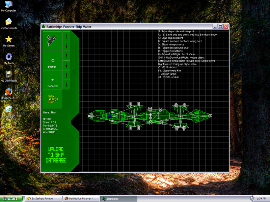Open the Windows Start menu

[x=11, y=199]
